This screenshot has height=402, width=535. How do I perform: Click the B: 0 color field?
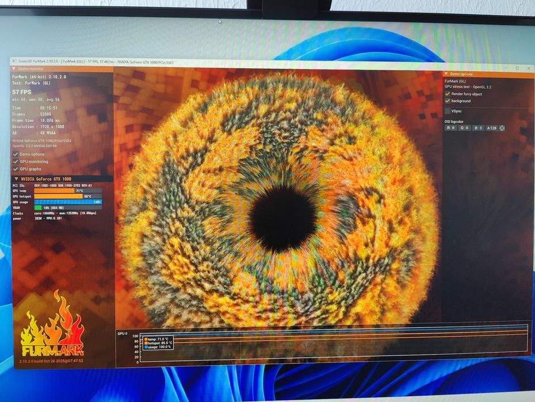coord(478,128)
